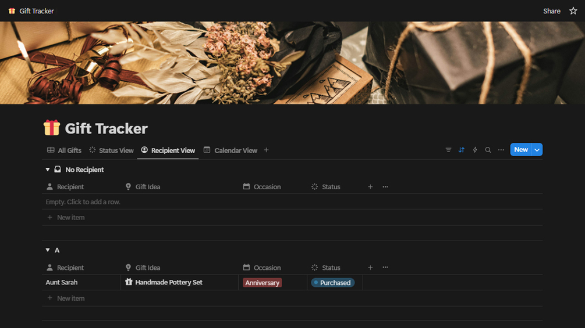
Task: Select the red Anniversary occasion tag
Action: [262, 283]
